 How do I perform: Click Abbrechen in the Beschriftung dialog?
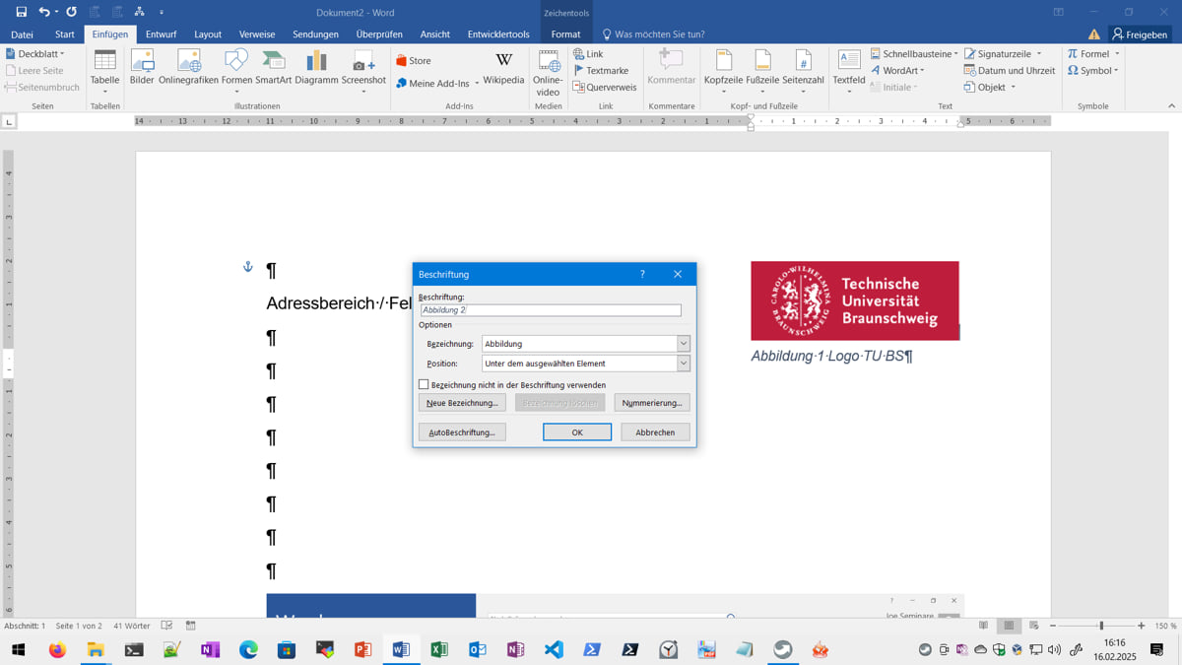pyautogui.click(x=655, y=432)
